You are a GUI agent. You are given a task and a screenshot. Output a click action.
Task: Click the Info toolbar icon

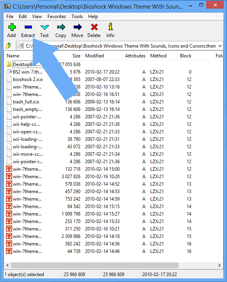111,26
